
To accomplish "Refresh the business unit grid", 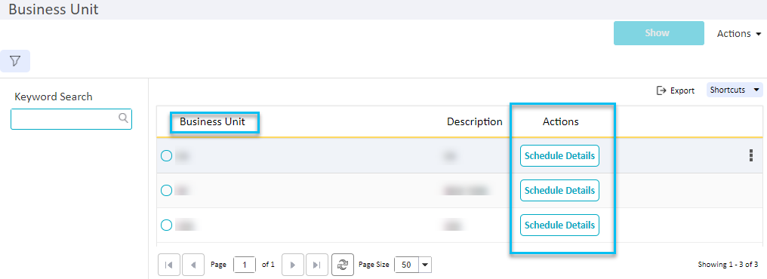I will tap(343, 265).
